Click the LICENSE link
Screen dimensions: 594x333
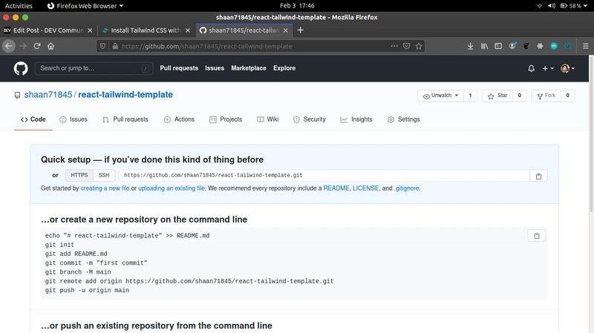point(365,188)
